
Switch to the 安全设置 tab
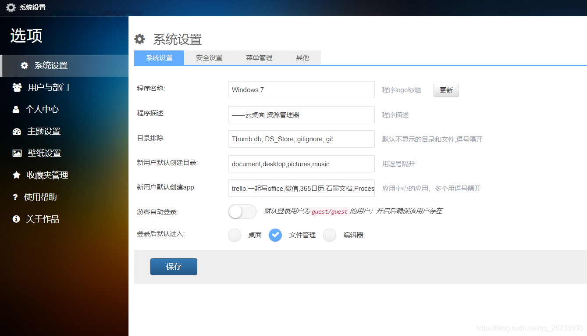point(209,57)
